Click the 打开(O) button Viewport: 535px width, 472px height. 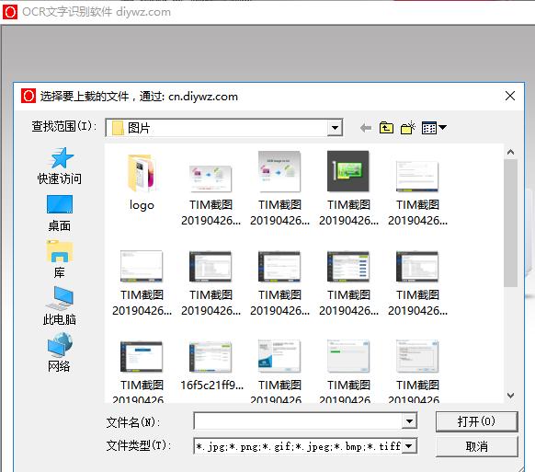[x=477, y=421]
